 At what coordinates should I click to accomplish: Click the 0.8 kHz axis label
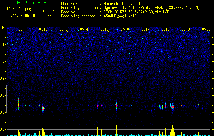click(x=3, y=95)
